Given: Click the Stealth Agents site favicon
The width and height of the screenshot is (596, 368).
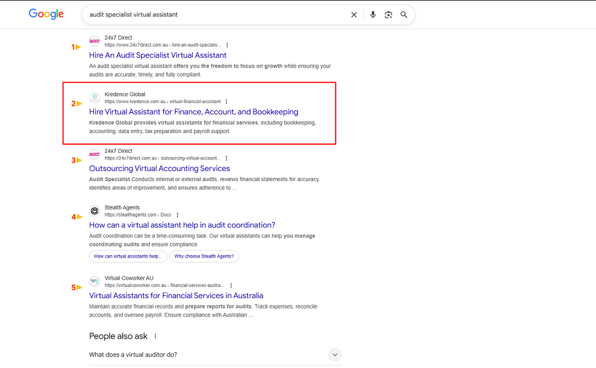Looking at the screenshot, I should click(95, 211).
